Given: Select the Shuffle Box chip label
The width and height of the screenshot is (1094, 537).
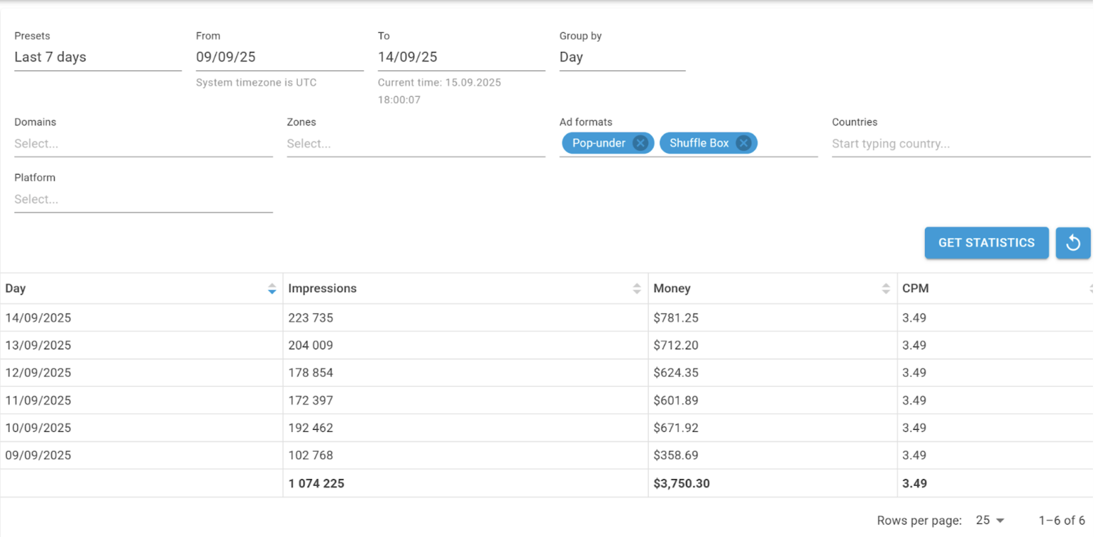Looking at the screenshot, I should point(699,143).
